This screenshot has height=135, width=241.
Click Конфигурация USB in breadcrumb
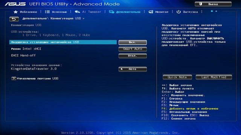(x=66, y=18)
